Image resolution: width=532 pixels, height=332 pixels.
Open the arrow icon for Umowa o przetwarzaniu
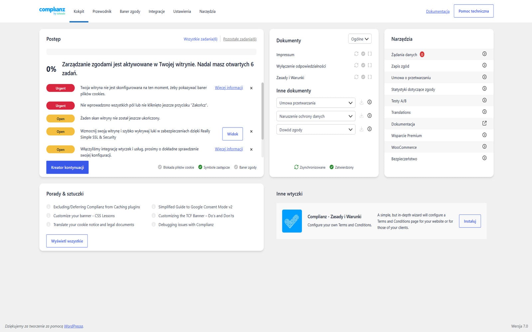click(x=484, y=77)
